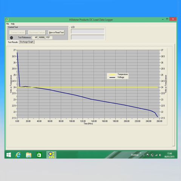This screenshot has width=181, height=181.
Task: Click the Test Reference input field
Action: click(42, 37)
